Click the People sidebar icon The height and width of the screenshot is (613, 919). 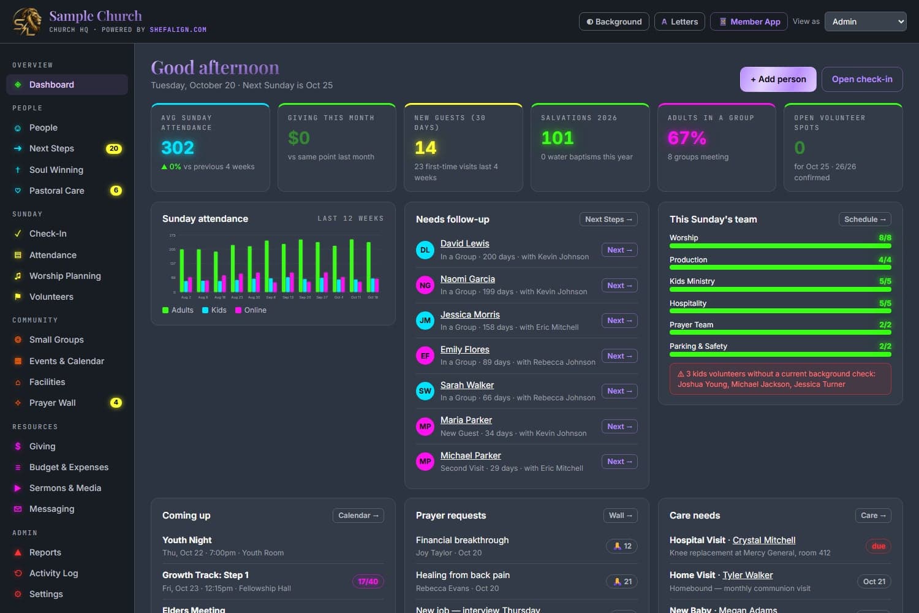point(18,128)
